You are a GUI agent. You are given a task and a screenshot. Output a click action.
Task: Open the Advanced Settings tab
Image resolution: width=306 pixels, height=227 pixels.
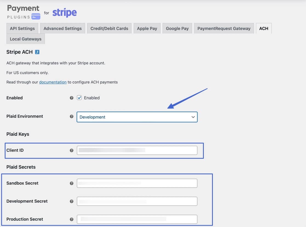(62, 28)
